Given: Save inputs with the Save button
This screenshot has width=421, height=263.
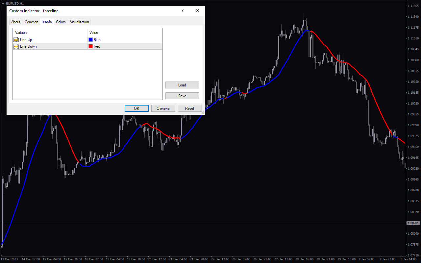Looking at the screenshot, I should tap(182, 96).
